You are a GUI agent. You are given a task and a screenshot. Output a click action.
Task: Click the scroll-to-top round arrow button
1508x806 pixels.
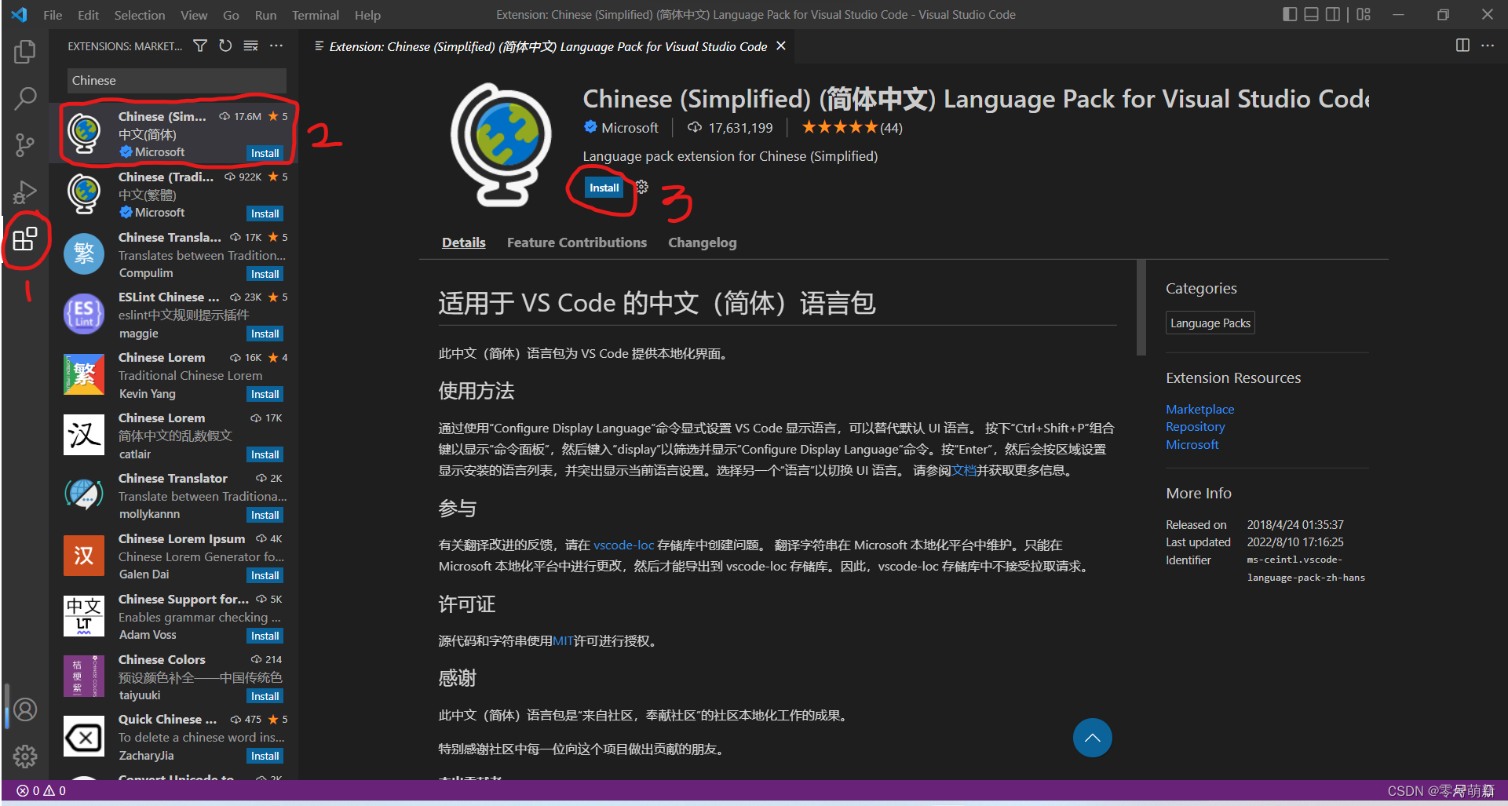pos(1092,738)
